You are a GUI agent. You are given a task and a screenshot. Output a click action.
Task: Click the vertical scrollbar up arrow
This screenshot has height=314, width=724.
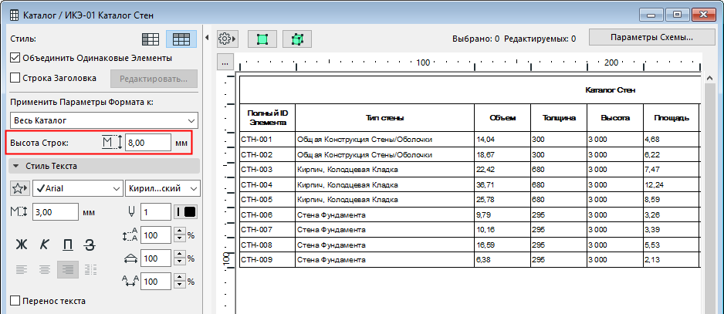click(x=711, y=79)
